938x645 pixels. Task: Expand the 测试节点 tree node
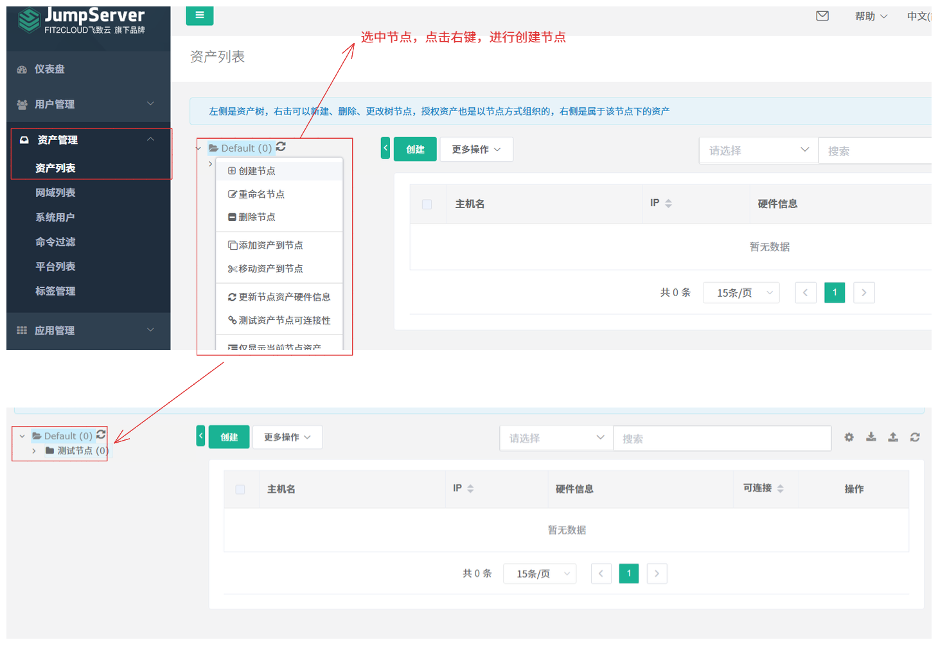pos(34,451)
